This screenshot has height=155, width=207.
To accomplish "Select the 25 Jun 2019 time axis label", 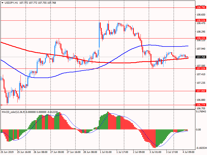I will click(7, 152).
